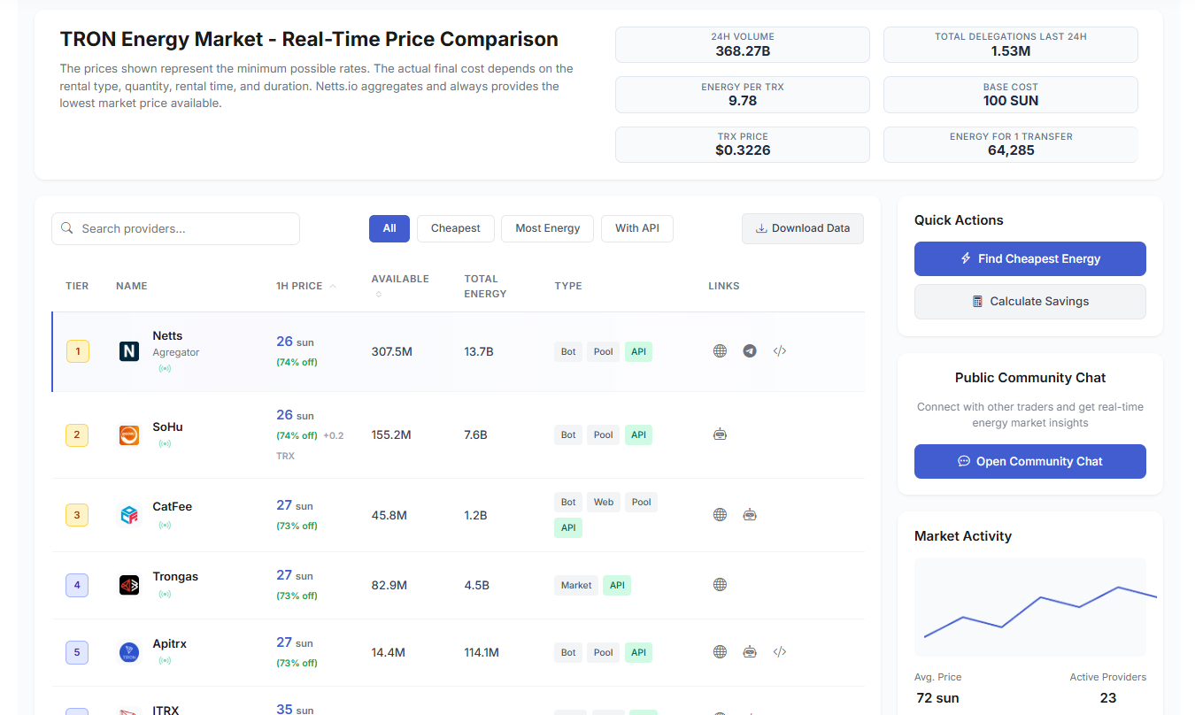Image resolution: width=1195 pixels, height=715 pixels.
Task: Toggle the "With API" filter
Action: [x=637, y=228]
